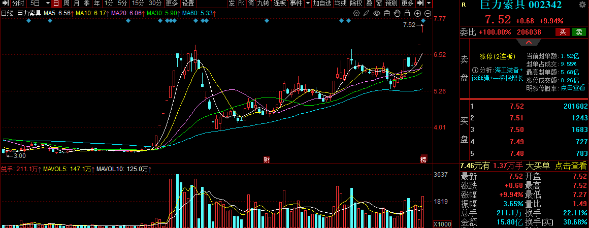
Task: Click the PK compare button
Action: tap(241, 4)
